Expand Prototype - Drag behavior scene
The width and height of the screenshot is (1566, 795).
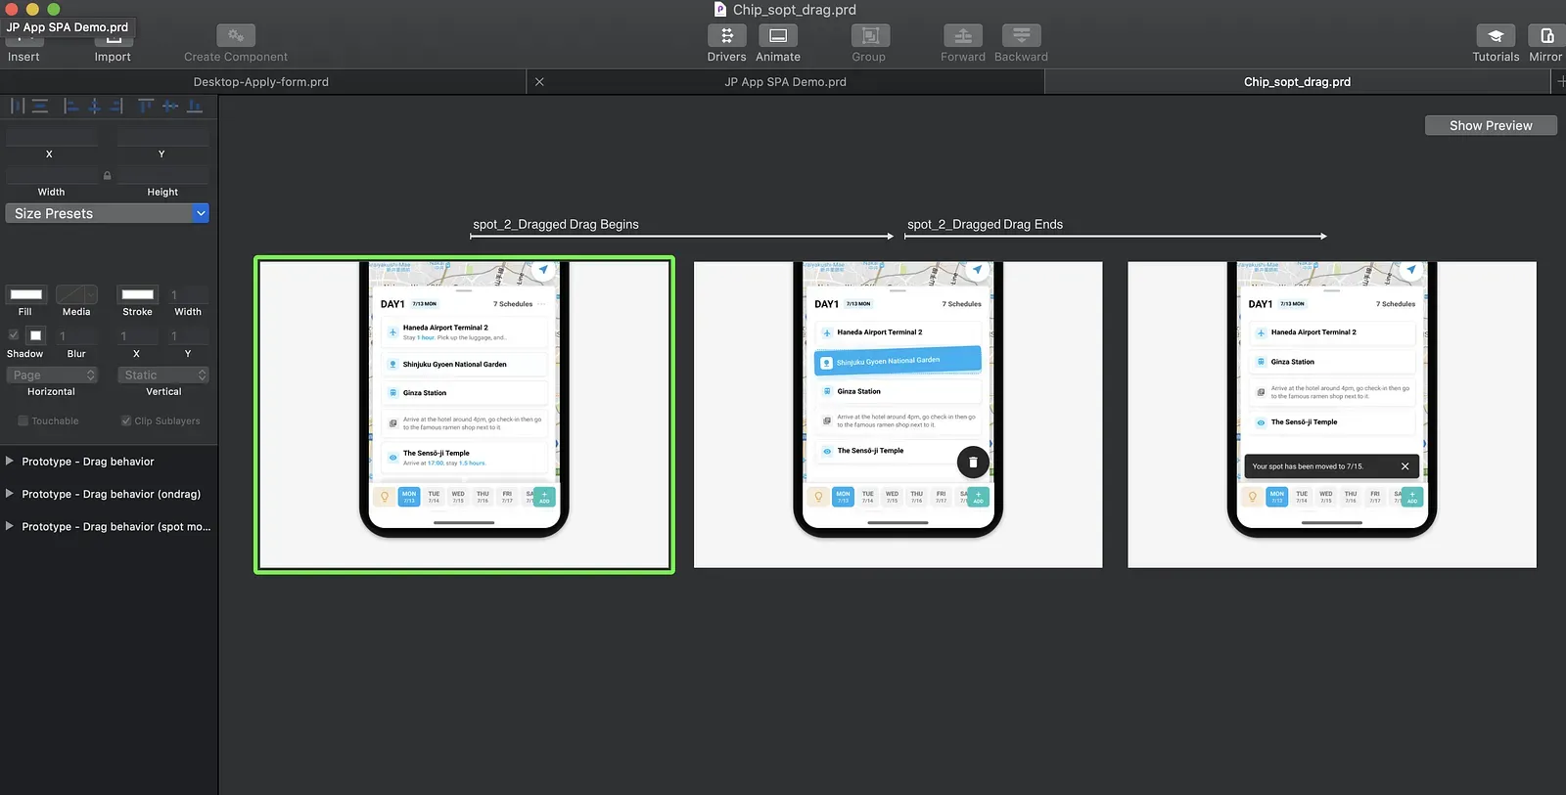coord(10,461)
